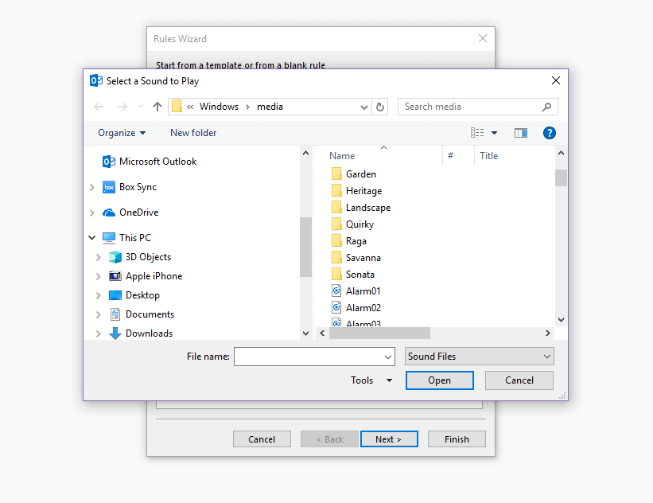The width and height of the screenshot is (653, 503).
Task: Click Next in the Rules Wizard
Action: tap(389, 439)
